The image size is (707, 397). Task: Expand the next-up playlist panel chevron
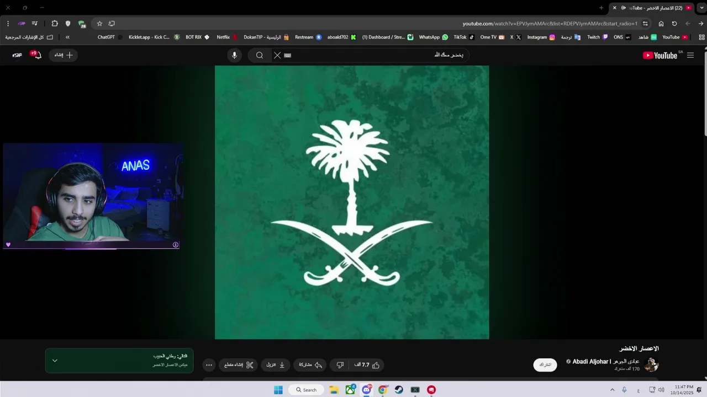(x=55, y=361)
